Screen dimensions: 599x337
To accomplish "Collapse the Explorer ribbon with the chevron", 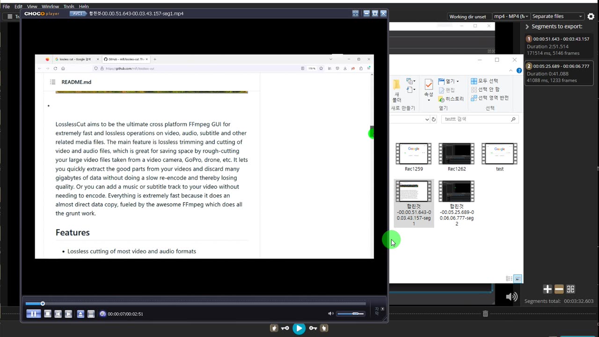I will pyautogui.click(x=510, y=70).
